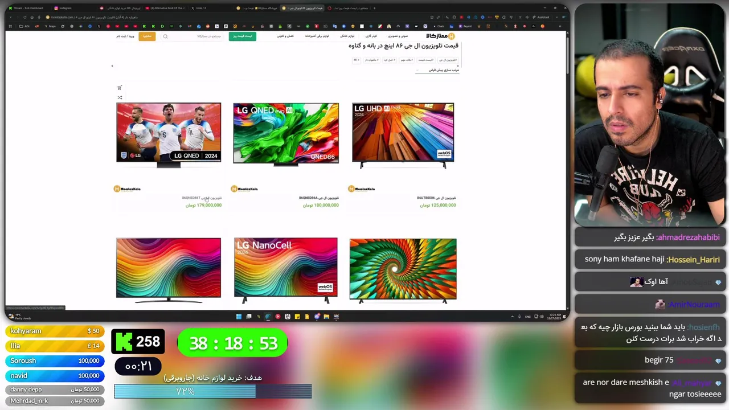
Task: Click the 38:18:53 stream timer
Action: [232, 343]
